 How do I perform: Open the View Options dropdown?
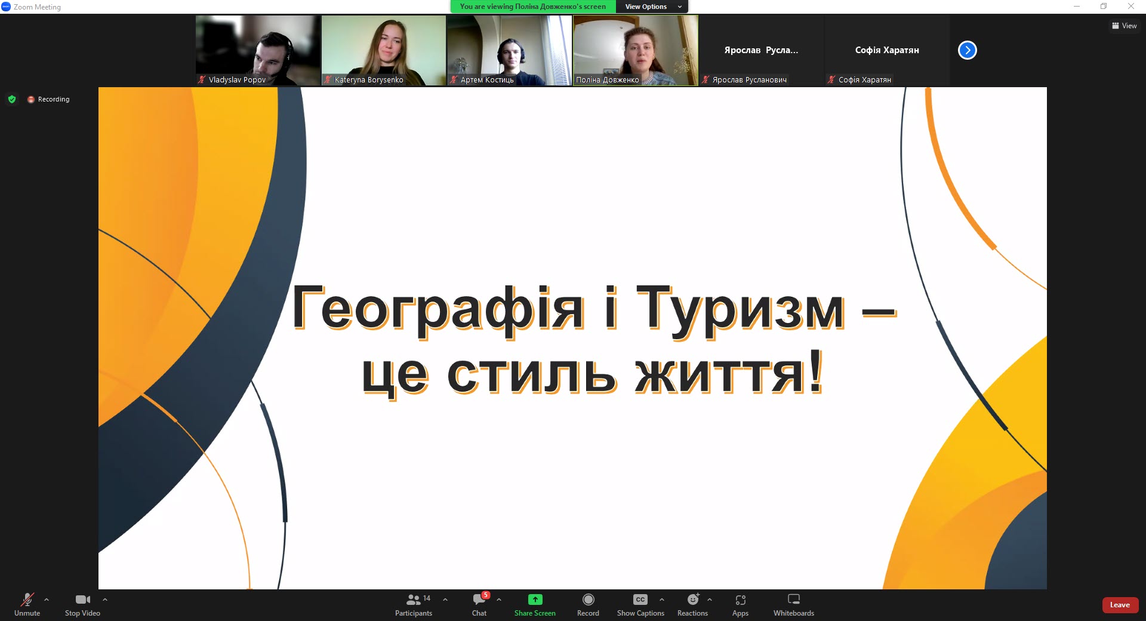tap(652, 7)
